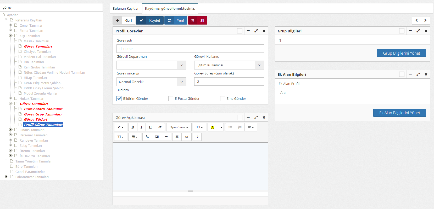Apply underline formatting
Image resolution: width=434 pixels, height=209 pixels.
click(150, 127)
